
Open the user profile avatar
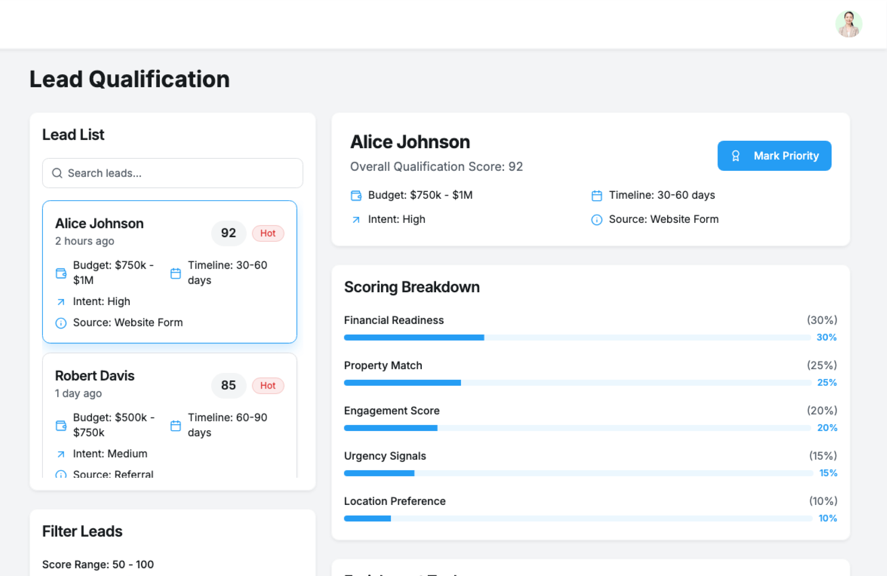tap(848, 24)
